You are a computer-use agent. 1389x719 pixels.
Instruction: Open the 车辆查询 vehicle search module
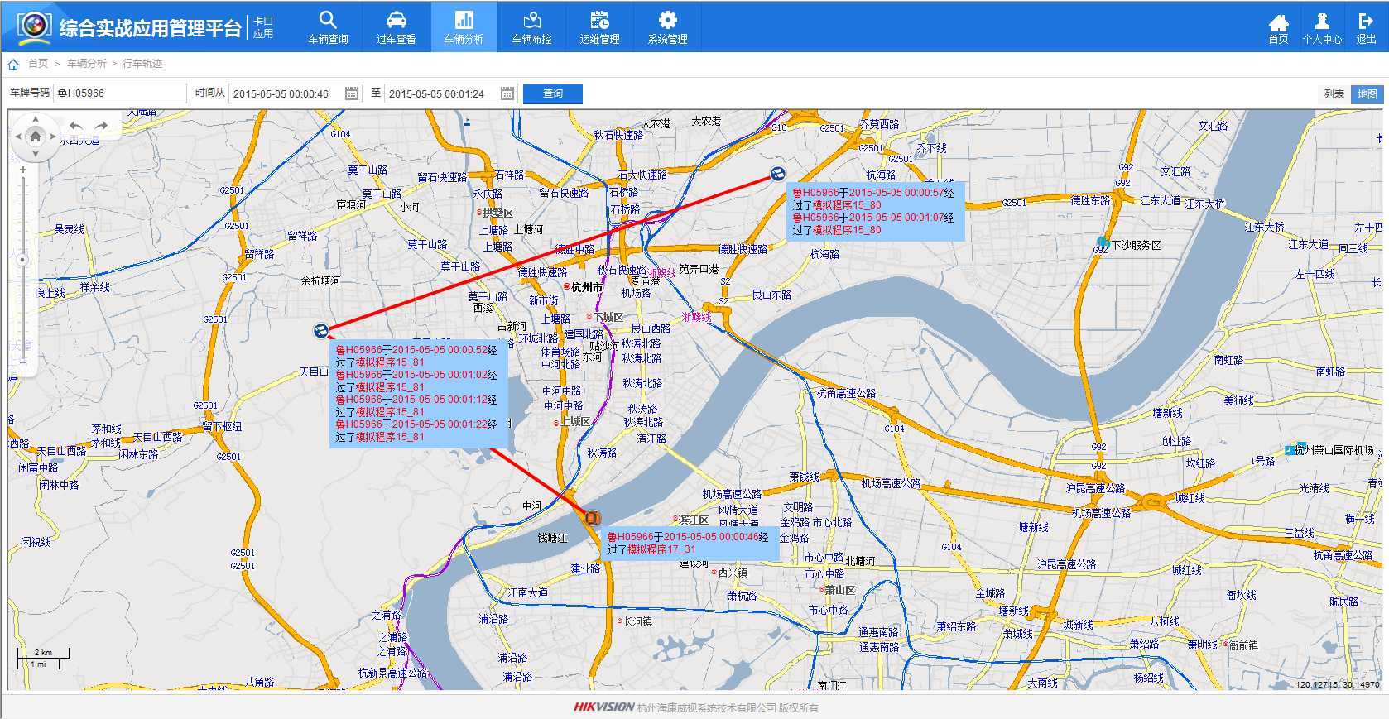pyautogui.click(x=328, y=26)
